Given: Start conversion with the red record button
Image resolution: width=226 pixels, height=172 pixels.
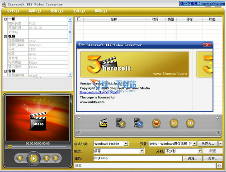Looking at the screenshot, I should coord(156,123).
